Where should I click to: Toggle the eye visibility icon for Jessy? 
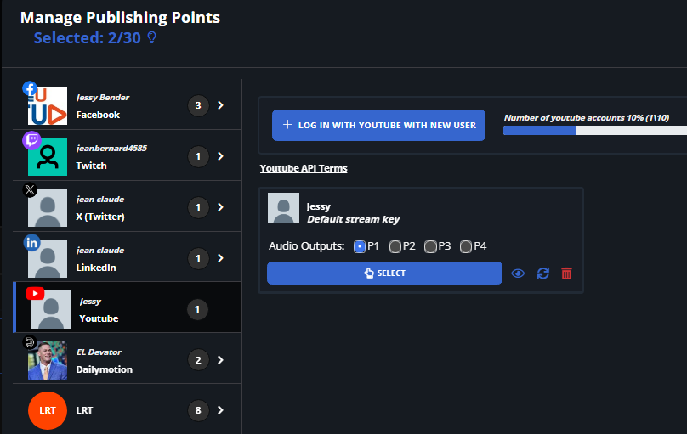point(519,273)
